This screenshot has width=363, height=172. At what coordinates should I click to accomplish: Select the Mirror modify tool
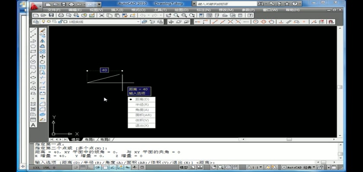42,41
